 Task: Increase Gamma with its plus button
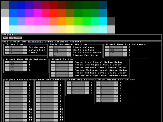(x=25, y=53)
